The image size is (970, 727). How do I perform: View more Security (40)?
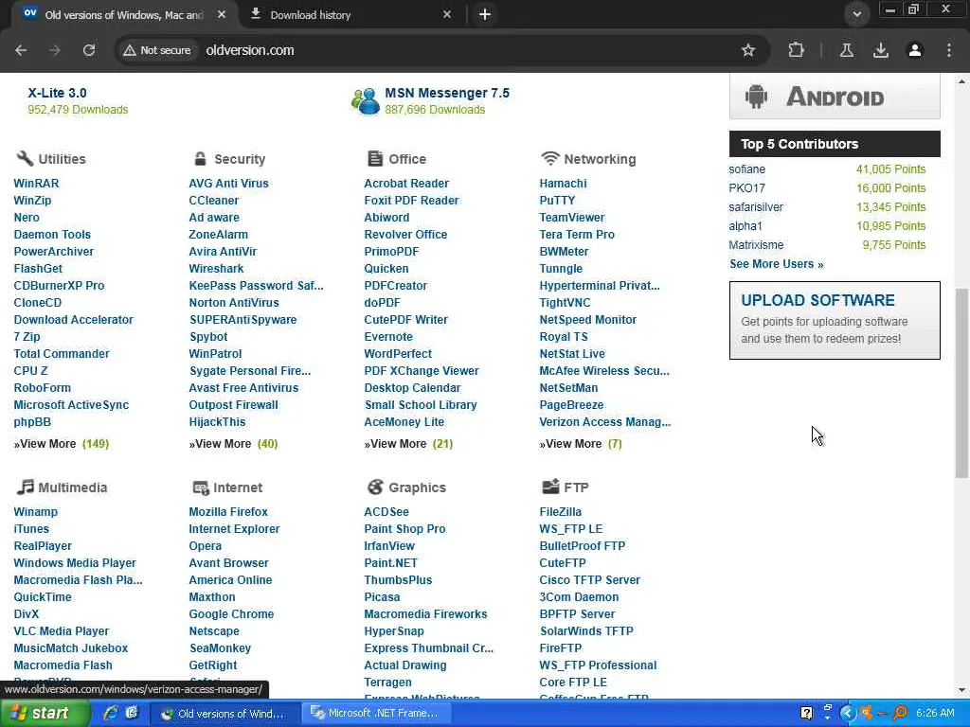click(x=233, y=443)
